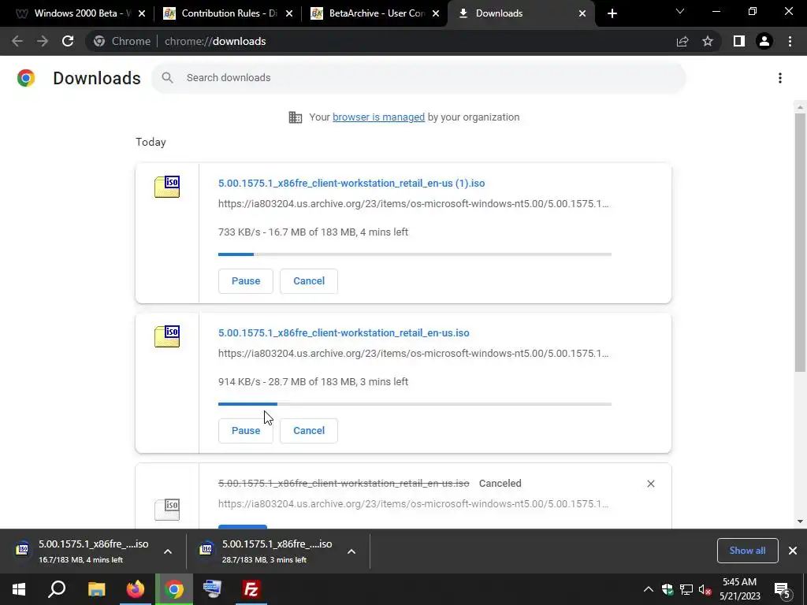The image size is (807, 605).
Task: Click the Chrome logo on Downloads page
Action: coord(26,78)
